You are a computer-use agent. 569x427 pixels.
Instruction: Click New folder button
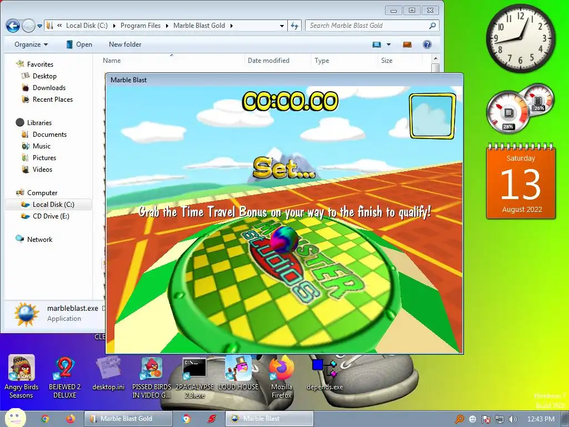(x=125, y=44)
